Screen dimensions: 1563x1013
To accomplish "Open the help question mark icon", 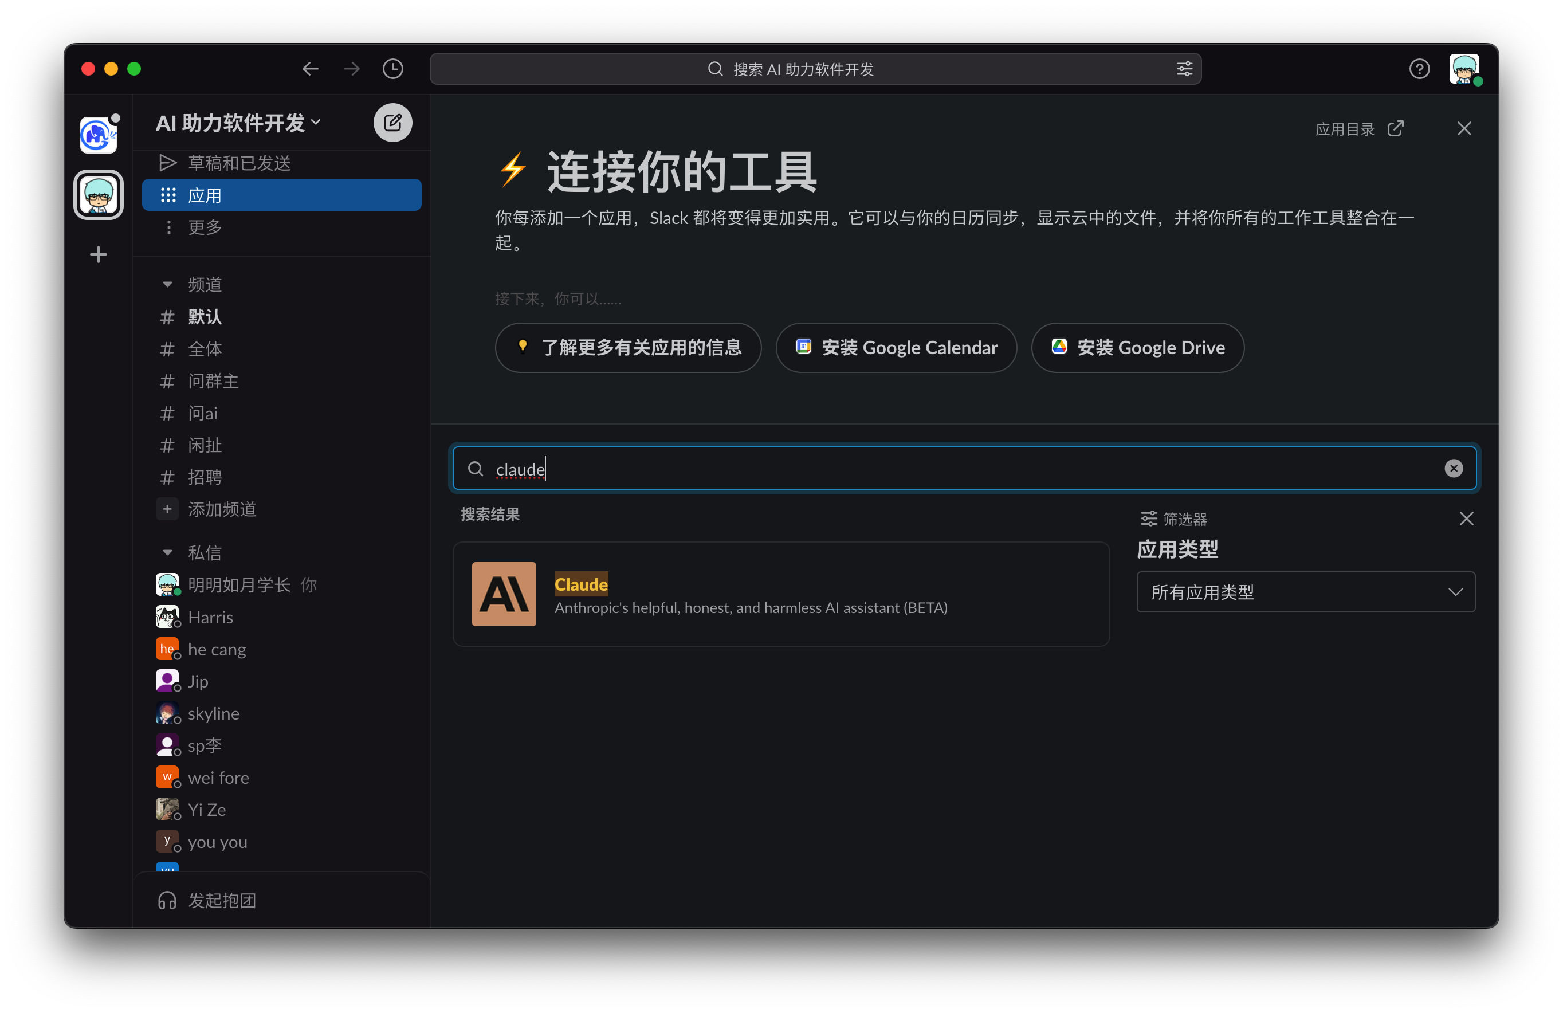I will (1419, 69).
